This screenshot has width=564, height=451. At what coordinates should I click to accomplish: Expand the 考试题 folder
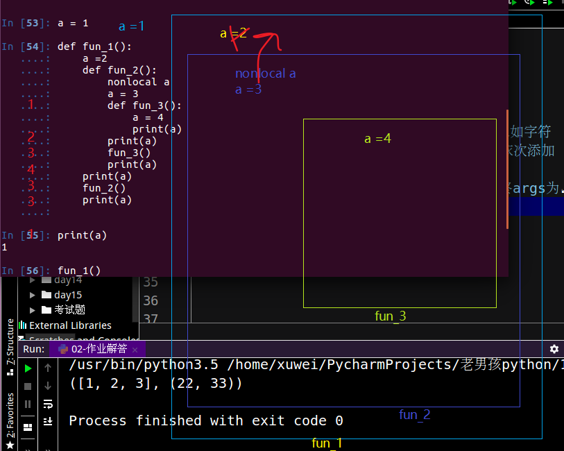(33, 310)
